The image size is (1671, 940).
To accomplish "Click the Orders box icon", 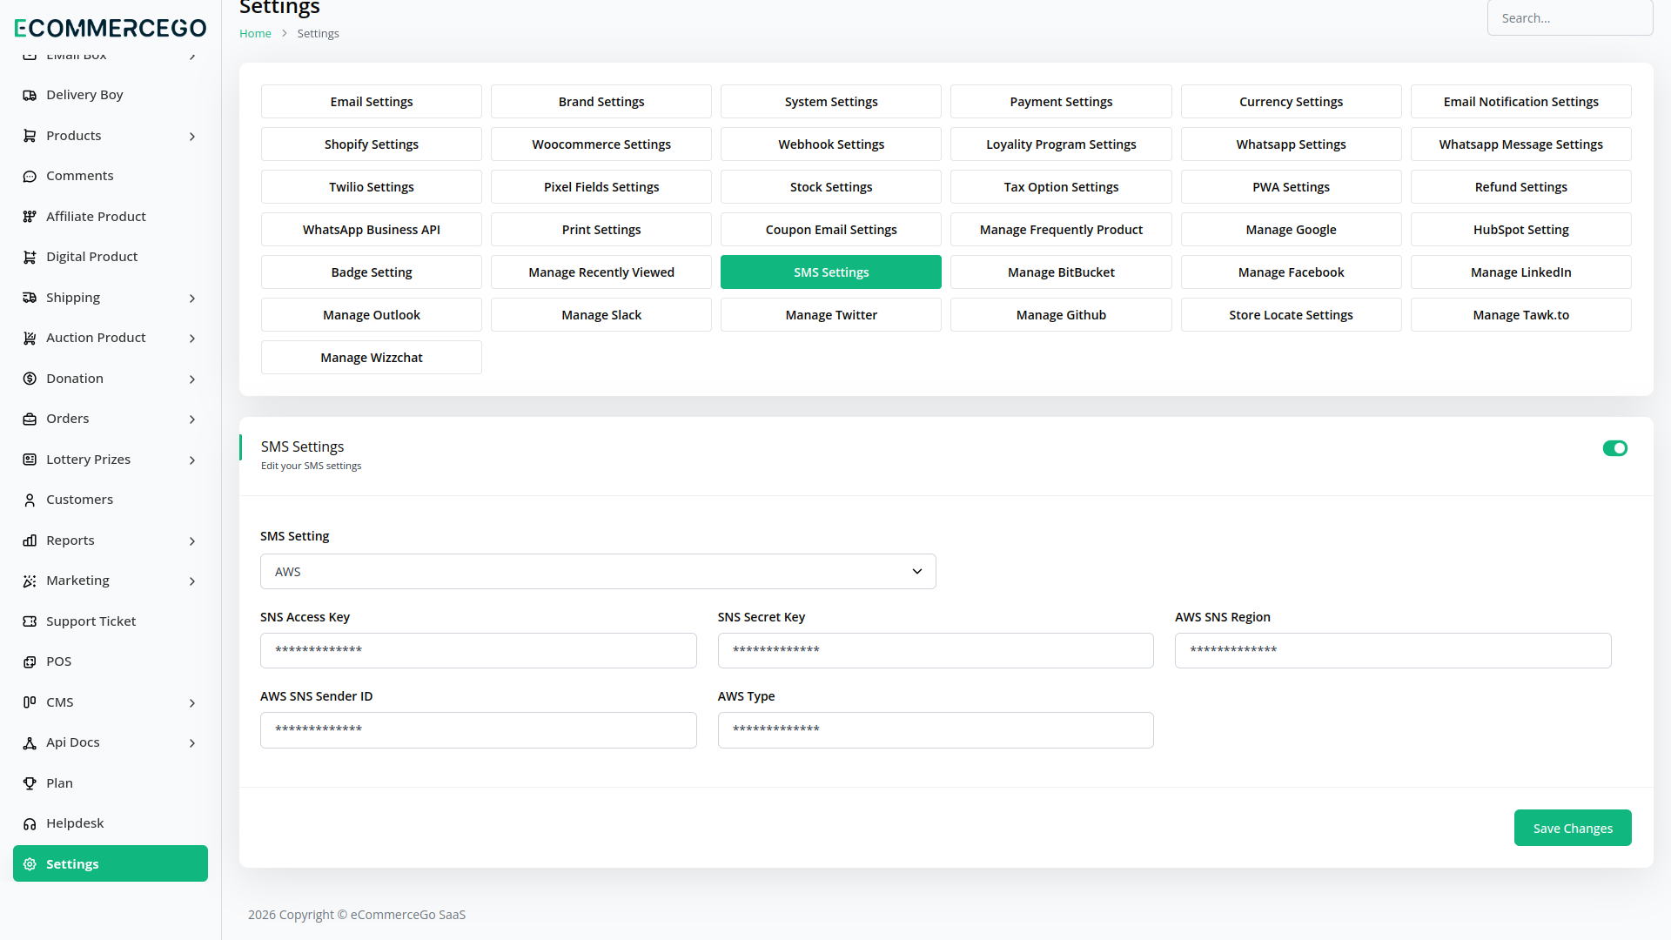I will coord(30,419).
